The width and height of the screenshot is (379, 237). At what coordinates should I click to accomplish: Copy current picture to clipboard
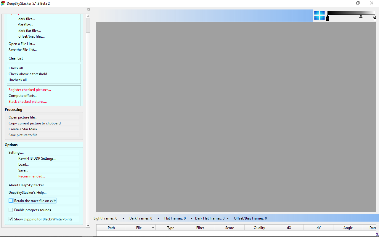[35, 123]
